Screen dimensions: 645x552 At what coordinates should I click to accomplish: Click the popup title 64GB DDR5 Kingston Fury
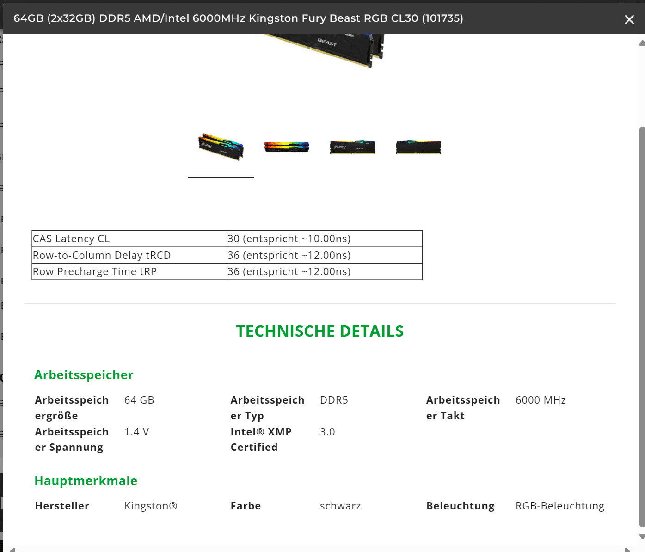pos(238,18)
